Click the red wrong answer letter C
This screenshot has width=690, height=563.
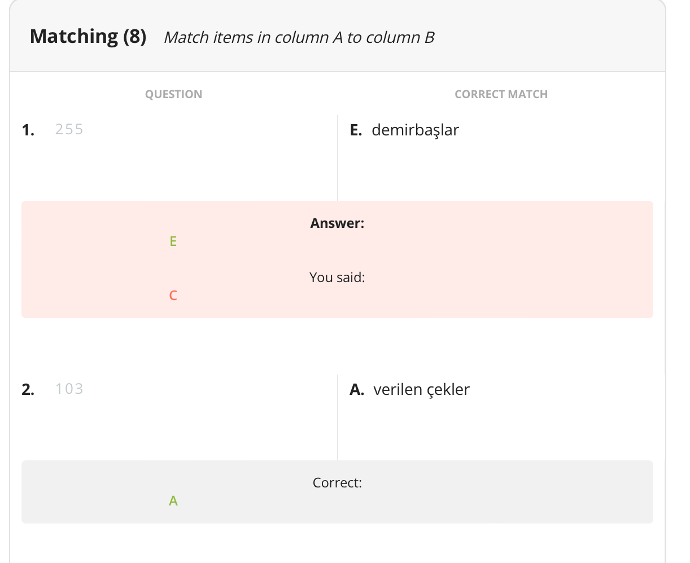point(173,296)
